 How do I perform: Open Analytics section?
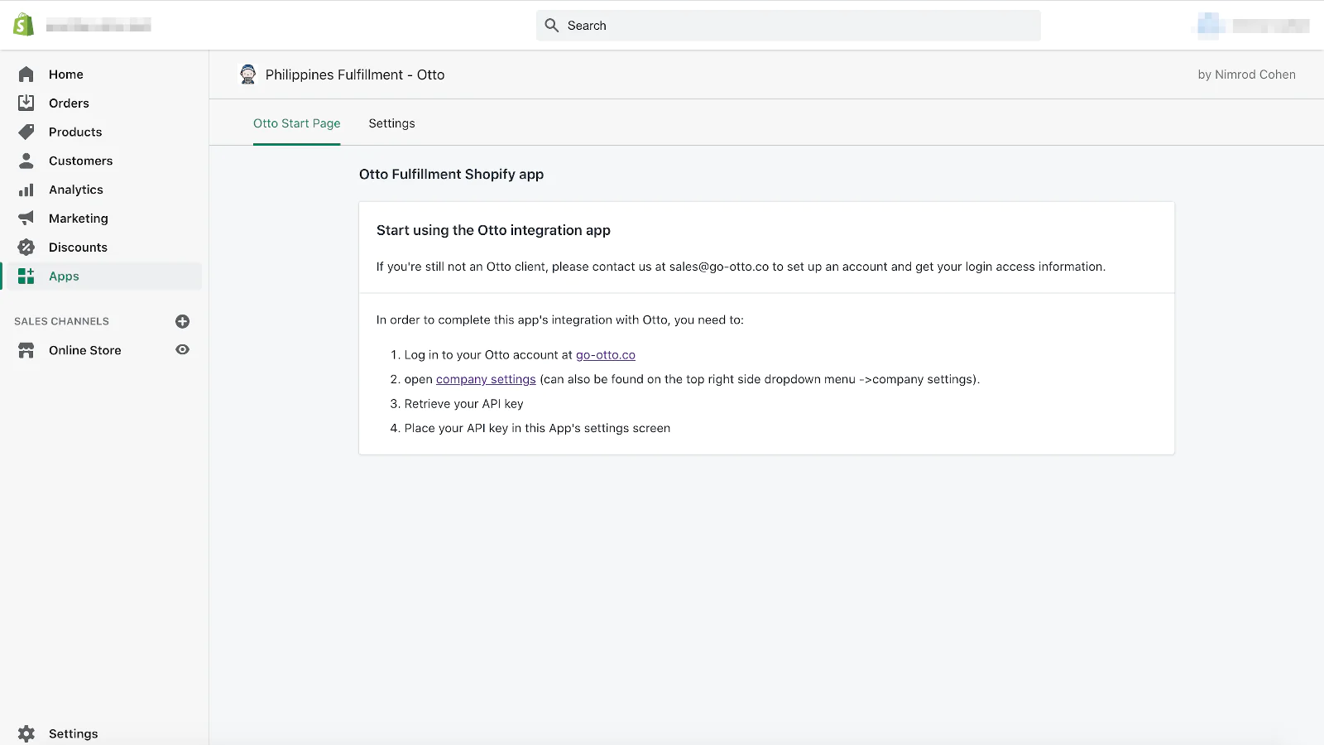coord(76,190)
